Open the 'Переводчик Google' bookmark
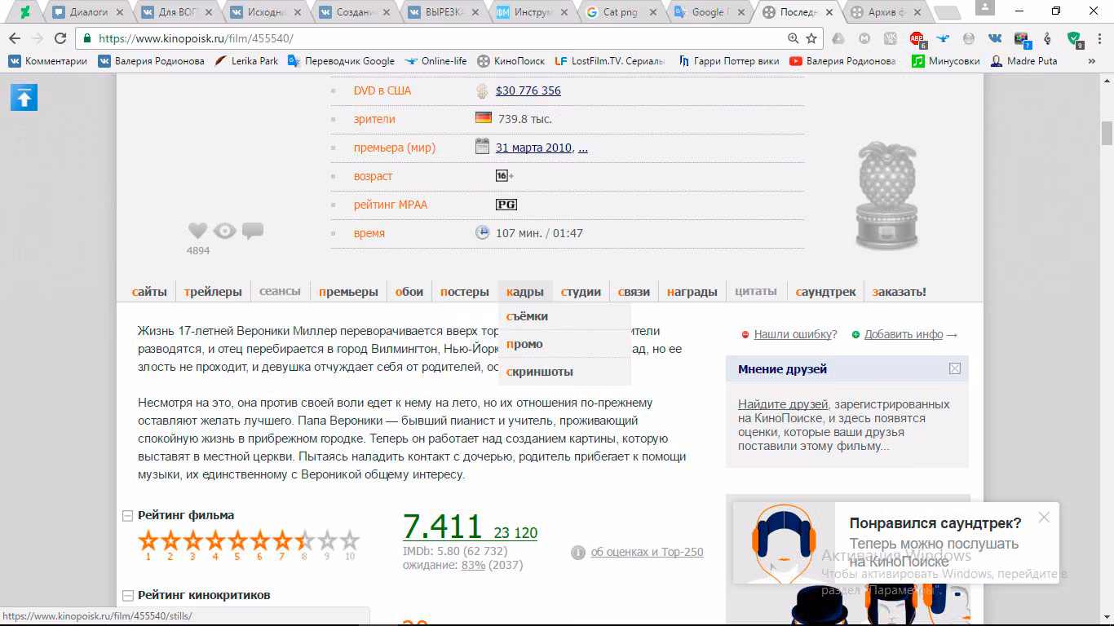Screen dimensions: 1114x626 point(341,61)
